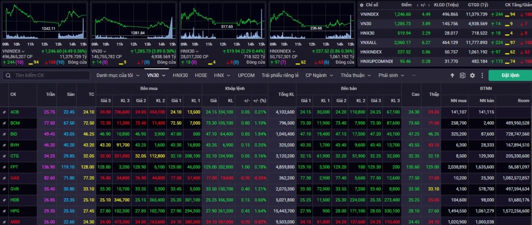Open price board settings gear icon
The width and height of the screenshot is (532, 225).
coord(472,76)
